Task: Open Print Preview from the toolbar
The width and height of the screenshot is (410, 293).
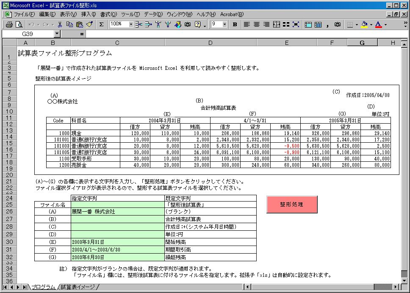Action: pos(19,25)
